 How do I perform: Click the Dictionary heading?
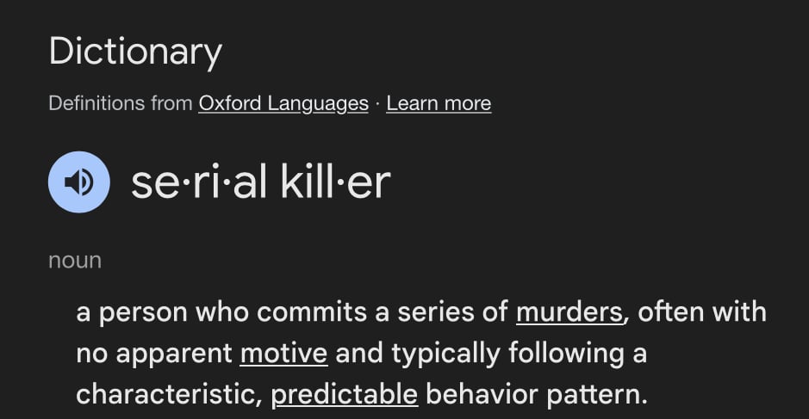point(135,52)
